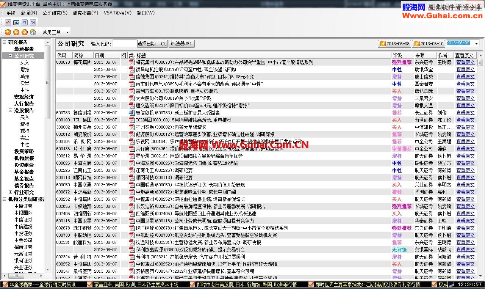
Task: Click the 选择日期 button
Action: [x=152, y=44]
